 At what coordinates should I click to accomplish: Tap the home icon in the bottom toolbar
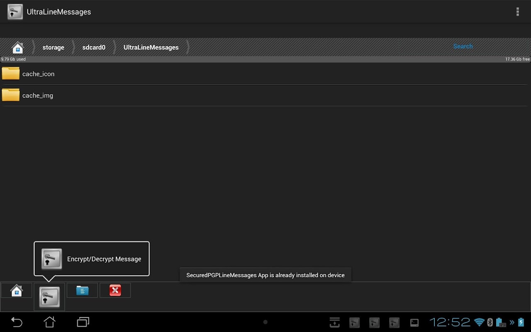16,290
